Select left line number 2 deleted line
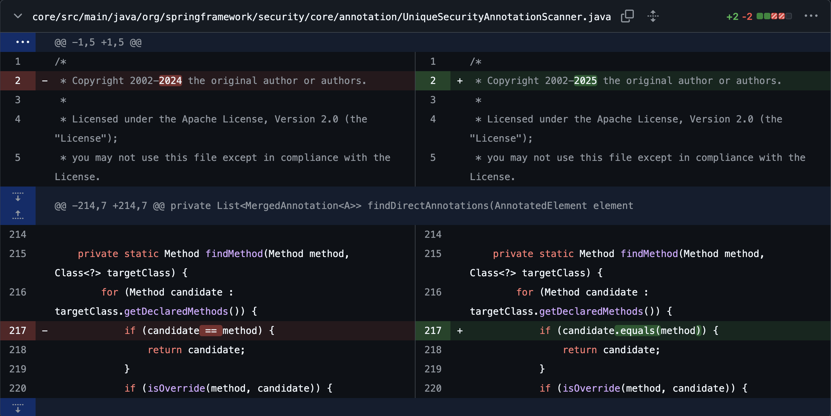The width and height of the screenshot is (831, 416). coord(18,81)
